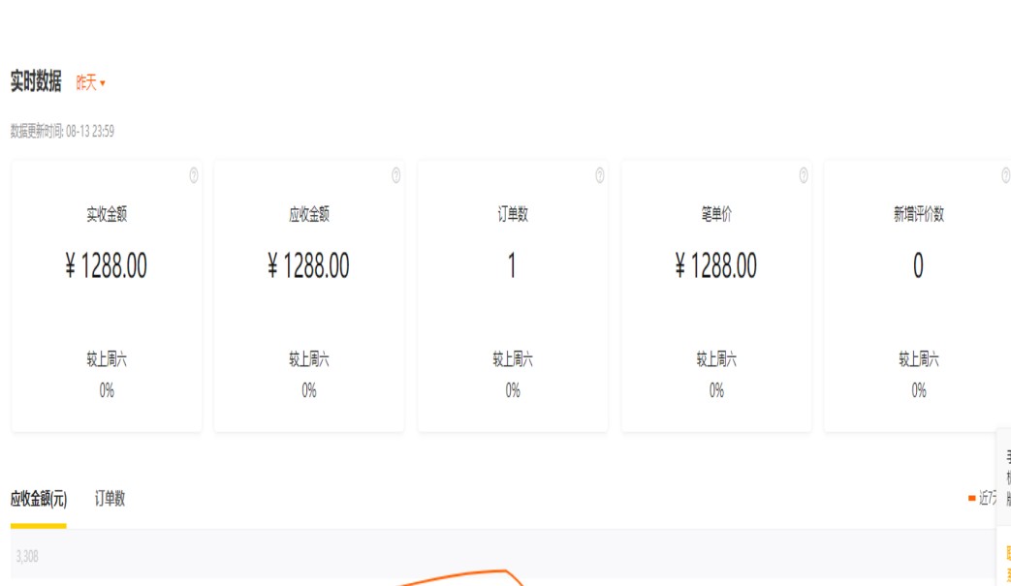Click the 较上周六 comparison under 实收金额
This screenshot has height=586, width=1011.
tap(107, 360)
